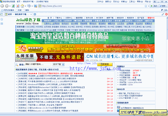
Task: Click the icon beside 当天更新软件 entry
Action: pos(118,107)
